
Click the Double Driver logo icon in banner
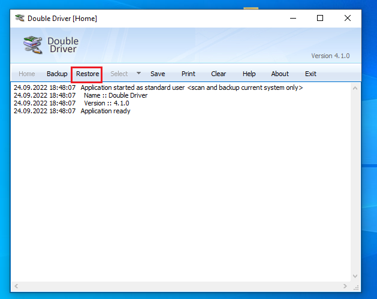click(x=33, y=45)
